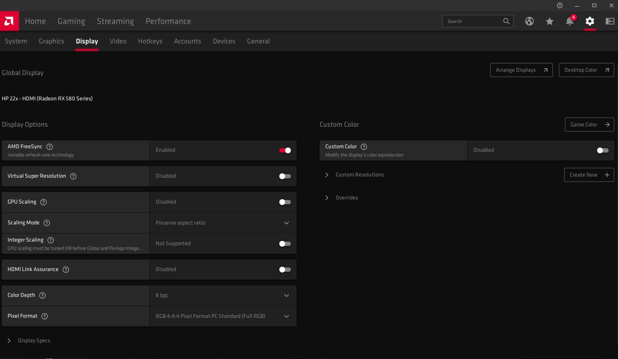Open the web browser globe icon
Viewport: 618px width, 359px height.
pos(529,21)
